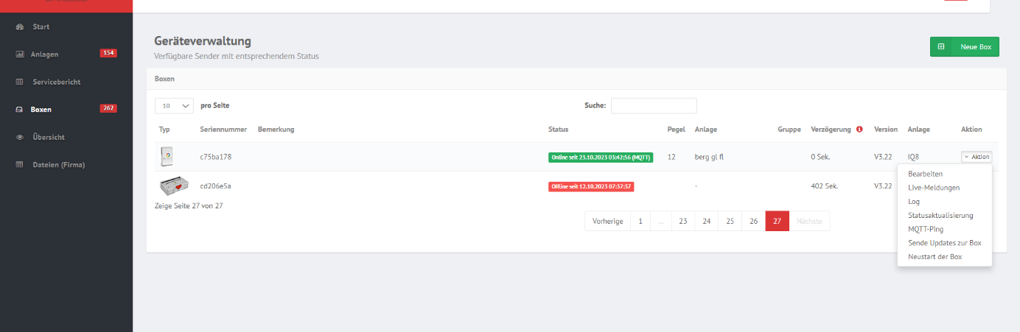The image size is (1020, 332).
Task: Go to the Vorherige page
Action: tap(608, 222)
